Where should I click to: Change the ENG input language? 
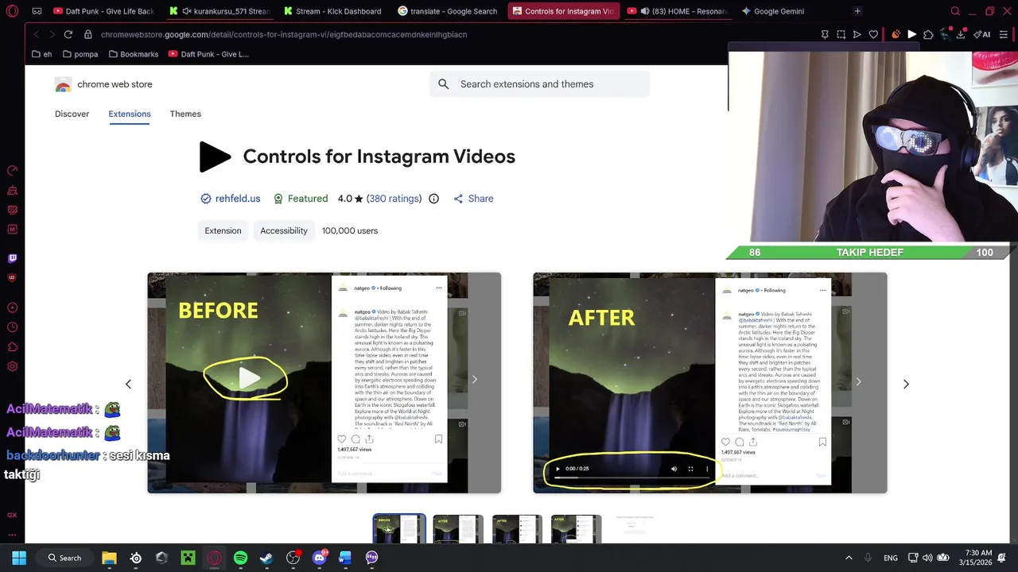point(891,558)
